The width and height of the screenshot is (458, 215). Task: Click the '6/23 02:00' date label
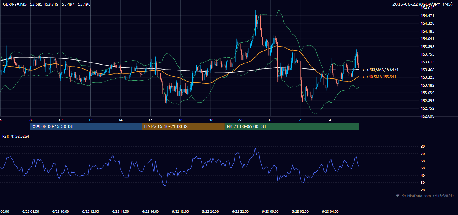pos(300,211)
